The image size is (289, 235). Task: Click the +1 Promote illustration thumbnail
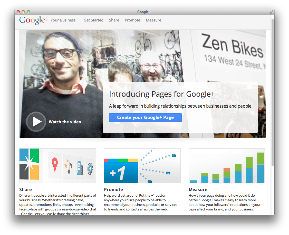pyautogui.click(x=142, y=166)
